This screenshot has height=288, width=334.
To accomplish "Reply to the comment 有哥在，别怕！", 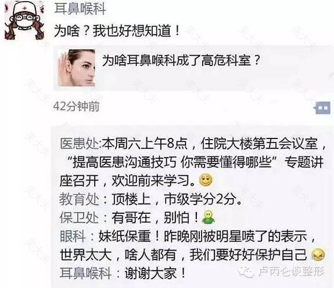I will tap(155, 218).
